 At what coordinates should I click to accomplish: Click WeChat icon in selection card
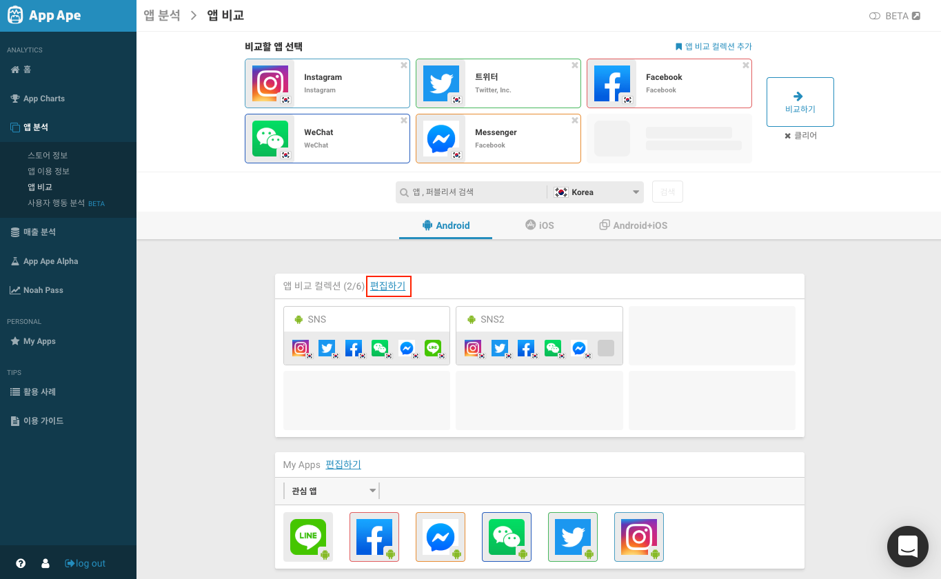coord(270,139)
